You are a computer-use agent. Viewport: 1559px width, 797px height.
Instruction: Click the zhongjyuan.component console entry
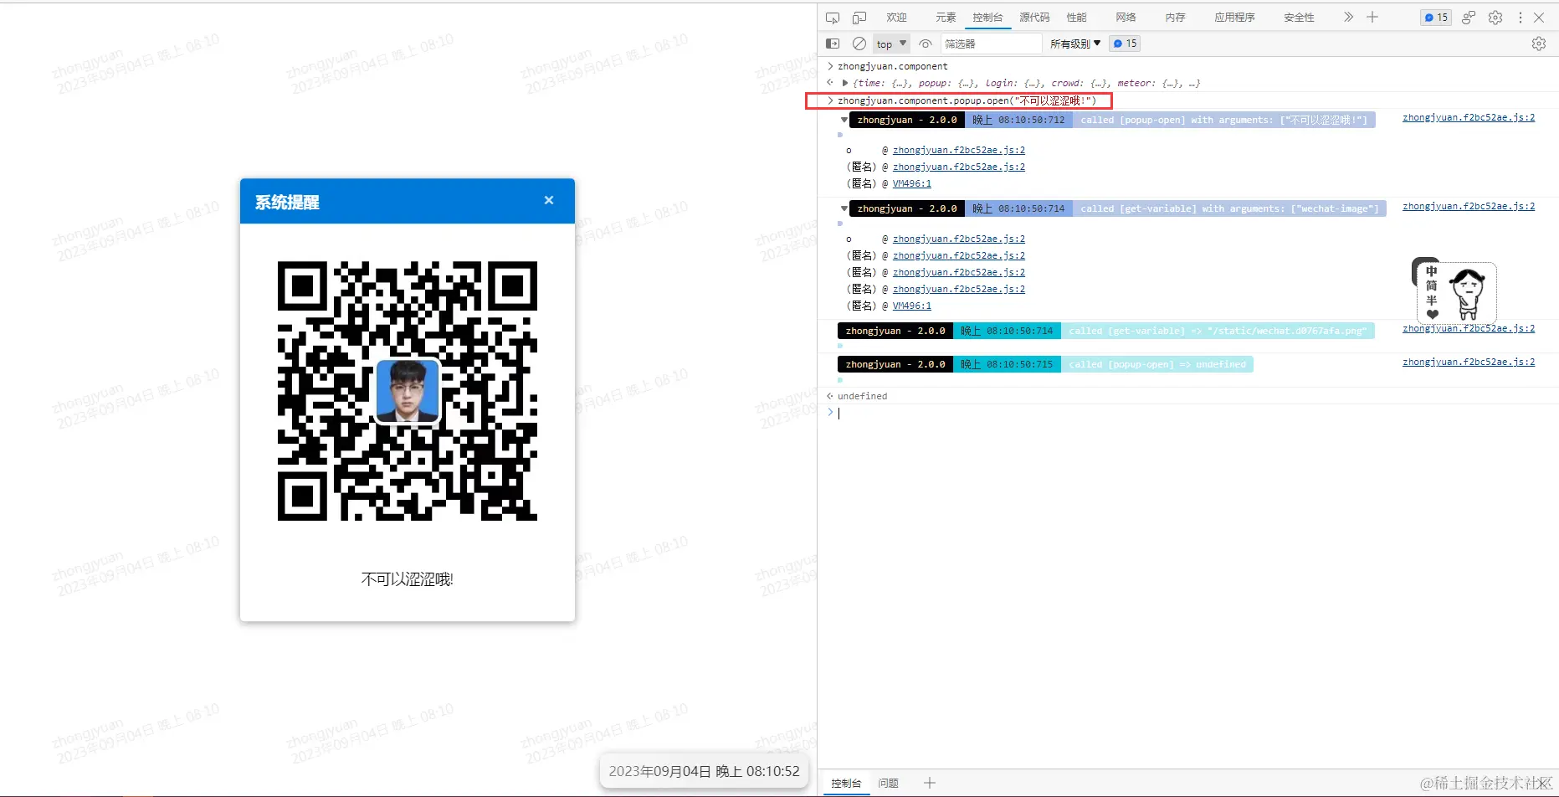click(x=892, y=66)
